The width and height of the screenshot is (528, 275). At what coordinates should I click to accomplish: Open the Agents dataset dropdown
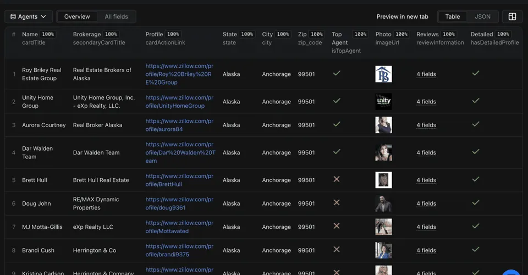pyautogui.click(x=28, y=16)
